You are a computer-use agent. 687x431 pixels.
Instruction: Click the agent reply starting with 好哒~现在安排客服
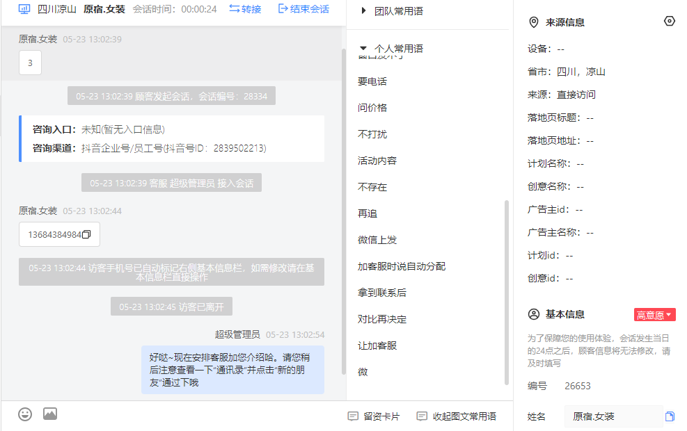(232, 370)
